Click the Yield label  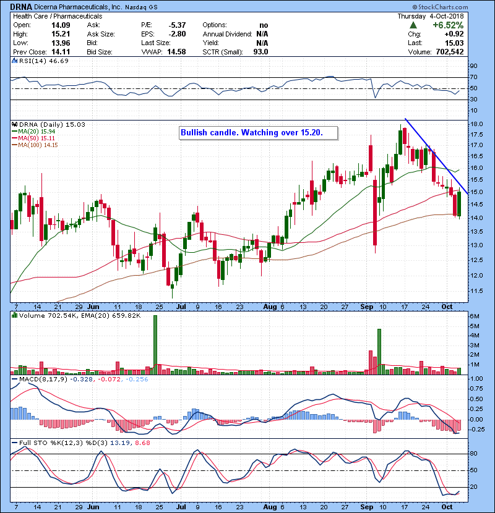210,43
